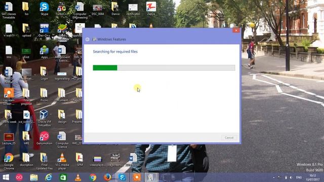
Task: Close the Windows Features dialog
Action: (236, 30)
